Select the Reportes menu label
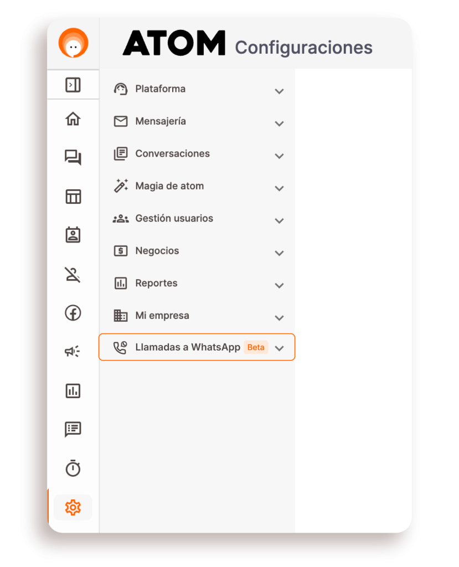 [156, 283]
